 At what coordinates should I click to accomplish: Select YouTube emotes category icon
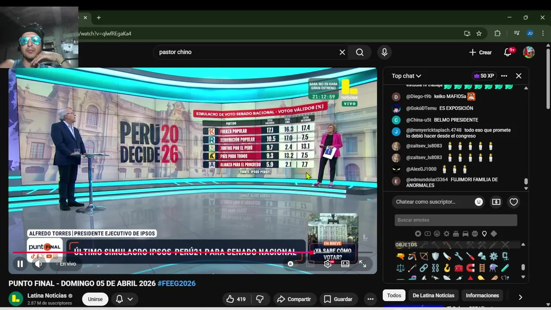[x=427, y=234]
